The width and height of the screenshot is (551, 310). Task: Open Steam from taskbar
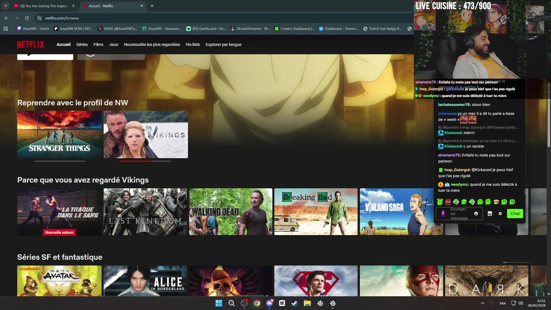294,303
